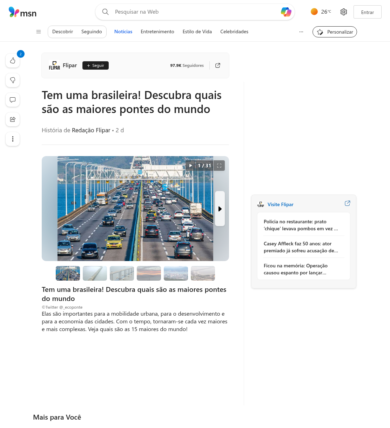The height and width of the screenshot is (428, 390).
Task: Toggle the Seguir follow button for Flipar
Action: click(x=95, y=65)
